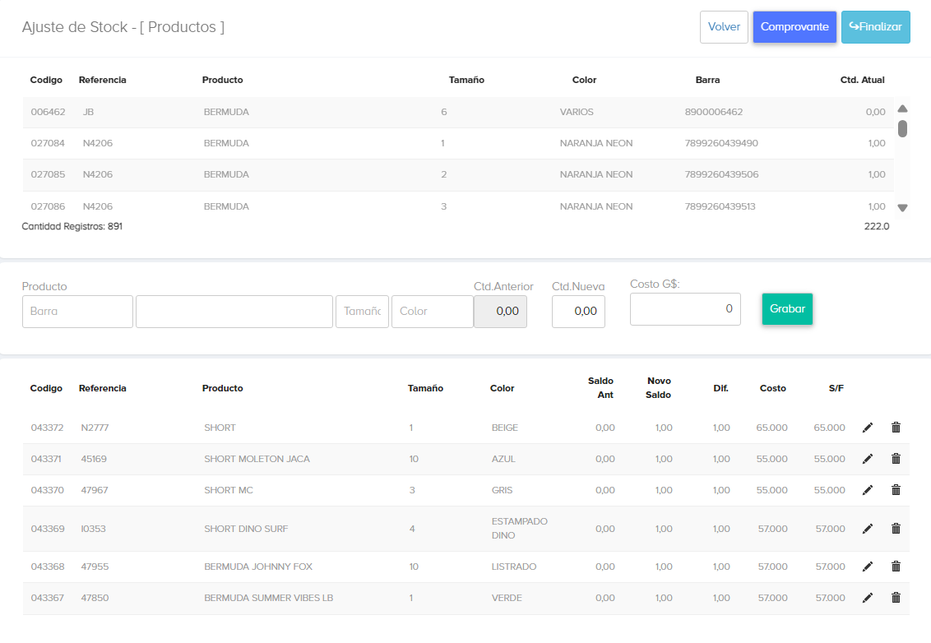The height and width of the screenshot is (643, 931).
Task: Delete the BERMUDA SUMMER VIBES LB row
Action: point(896,598)
